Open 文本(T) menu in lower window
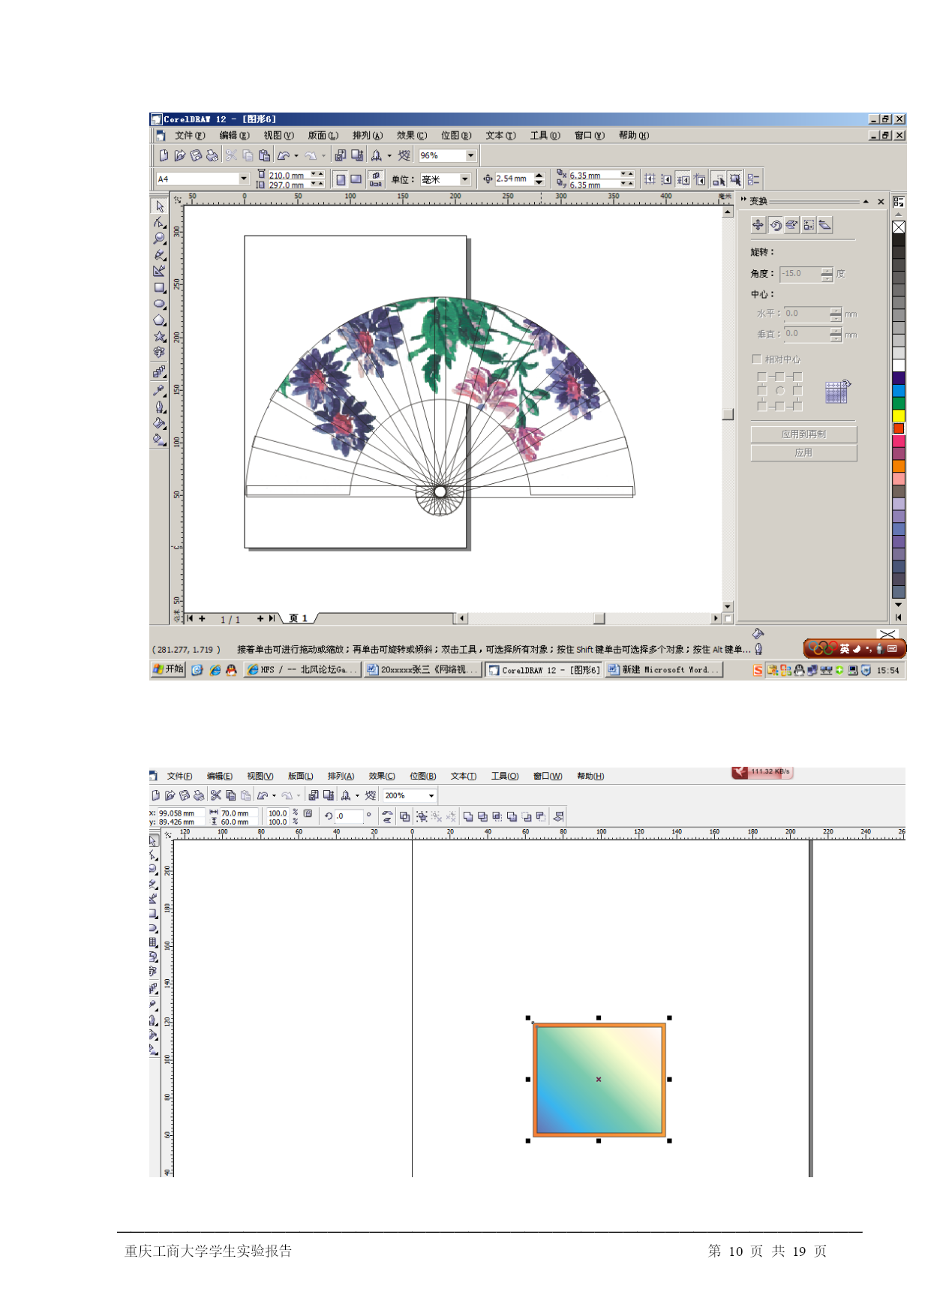 [x=464, y=777]
